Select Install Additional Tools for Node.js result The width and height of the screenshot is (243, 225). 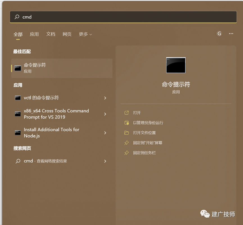(x=62, y=133)
